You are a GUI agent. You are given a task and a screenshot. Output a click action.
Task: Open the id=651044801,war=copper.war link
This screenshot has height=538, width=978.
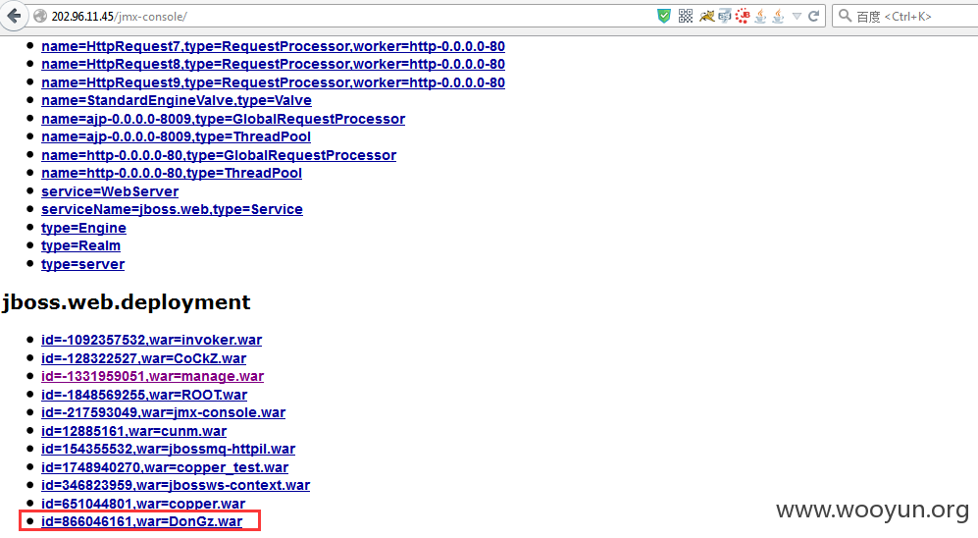tap(143, 503)
